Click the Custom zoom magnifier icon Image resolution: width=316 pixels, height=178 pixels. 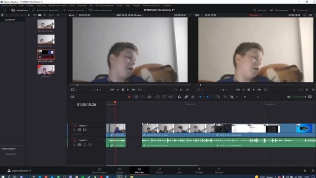coord(232,97)
